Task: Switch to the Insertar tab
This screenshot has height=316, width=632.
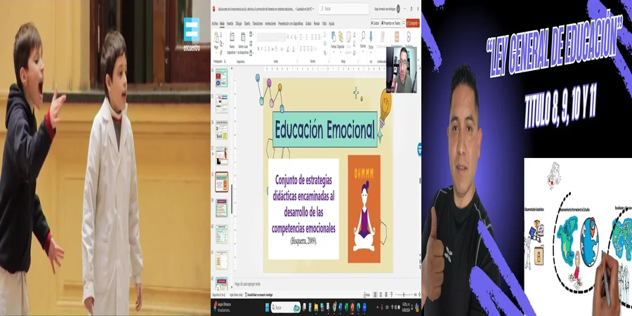Action: click(x=230, y=23)
